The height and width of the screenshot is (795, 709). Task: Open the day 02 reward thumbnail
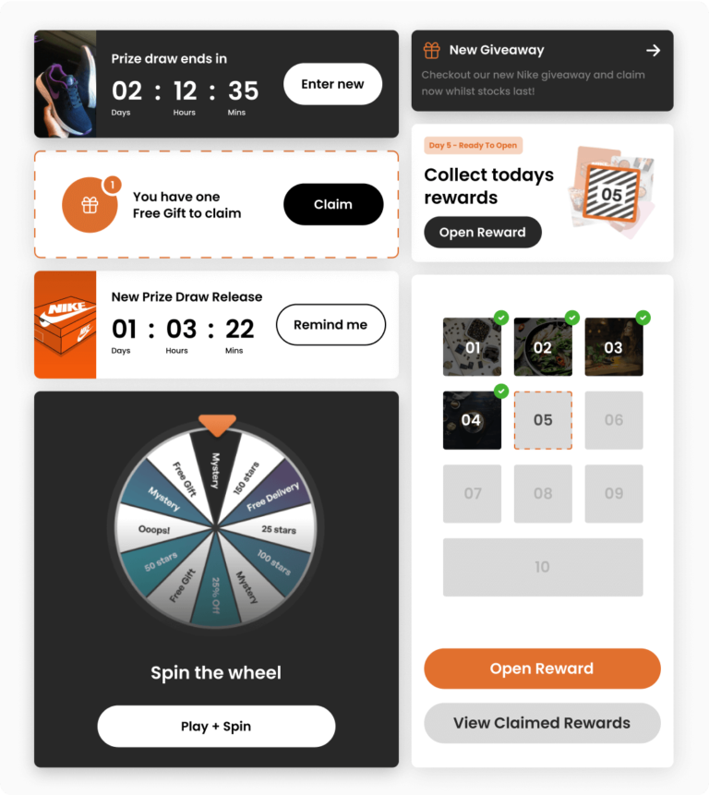tap(543, 347)
